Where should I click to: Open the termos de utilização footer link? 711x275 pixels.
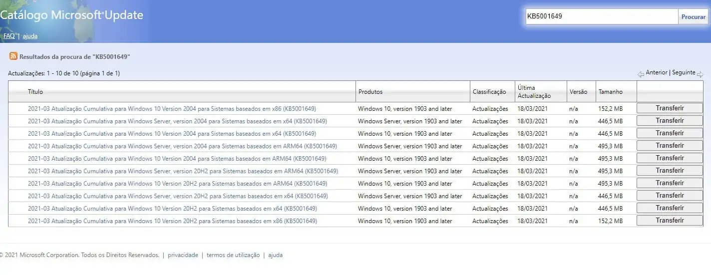[233, 255]
